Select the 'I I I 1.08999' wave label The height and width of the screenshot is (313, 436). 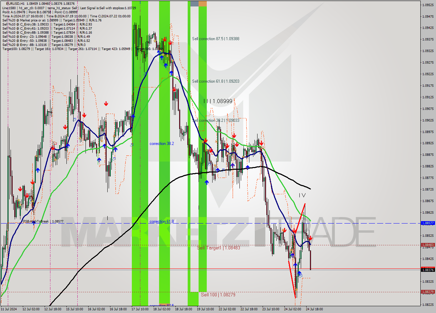(218, 101)
